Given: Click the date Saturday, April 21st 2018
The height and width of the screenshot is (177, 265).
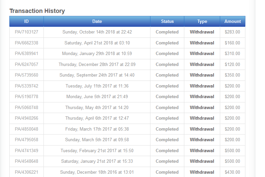Looking at the screenshot, I should [x=97, y=43].
